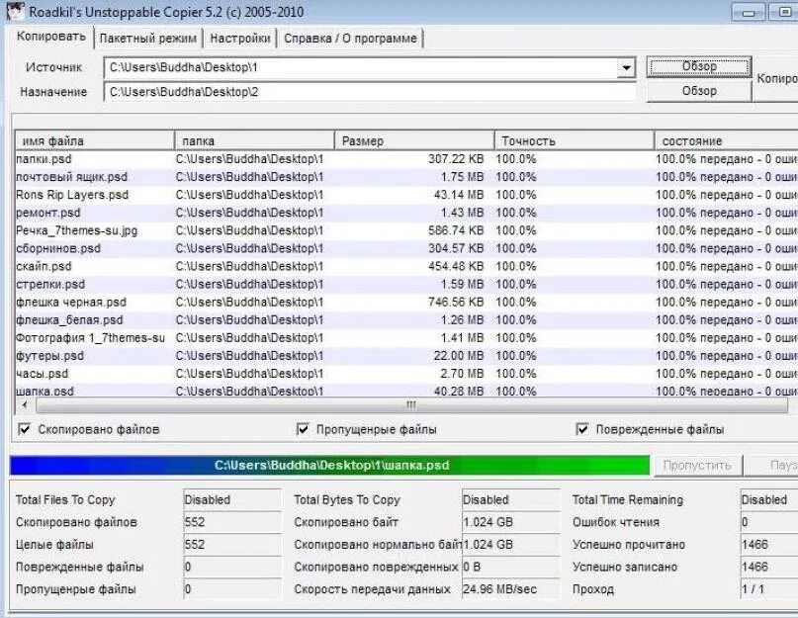Sort by имя файла column header
This screenshot has height=618, width=798.
(95, 141)
